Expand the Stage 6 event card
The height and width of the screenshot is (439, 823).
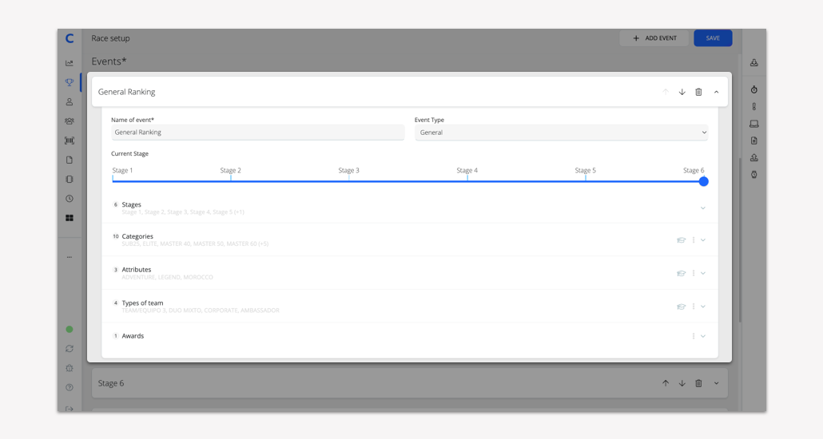tap(716, 383)
